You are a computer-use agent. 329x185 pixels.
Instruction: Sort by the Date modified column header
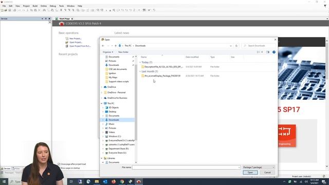192,57
